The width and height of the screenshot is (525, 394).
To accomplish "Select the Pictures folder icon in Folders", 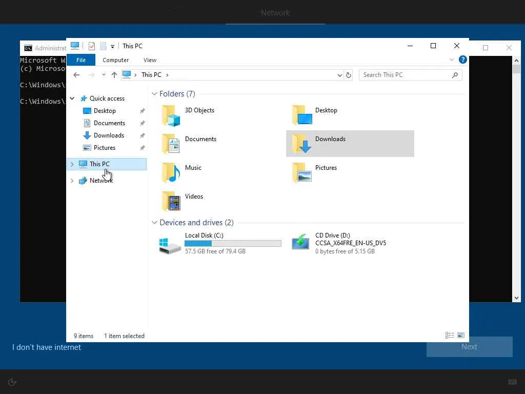I will (301, 172).
